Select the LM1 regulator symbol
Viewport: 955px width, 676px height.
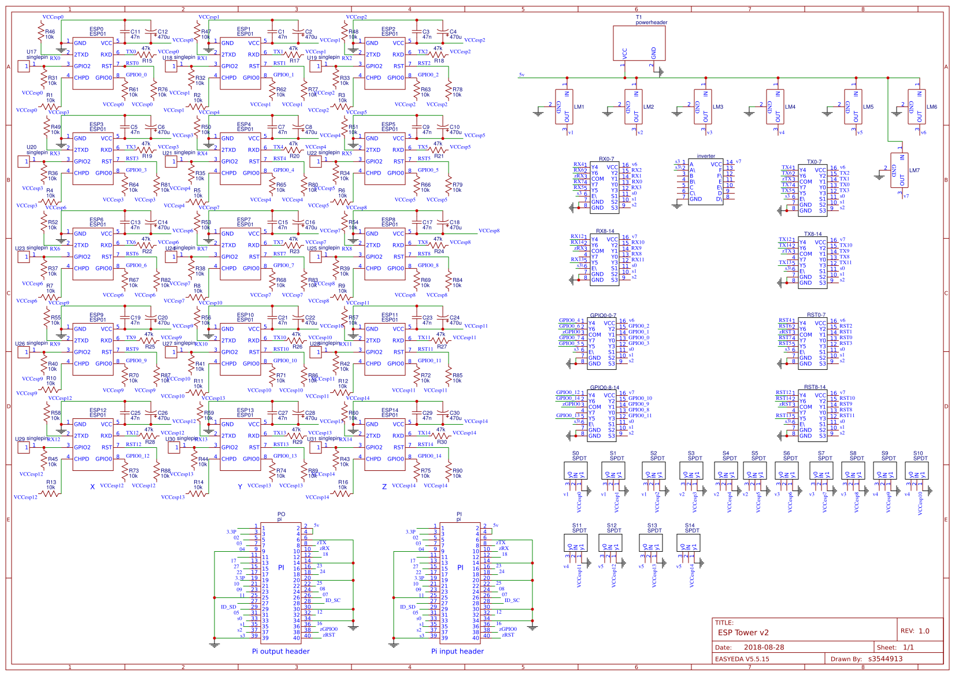tap(564, 107)
